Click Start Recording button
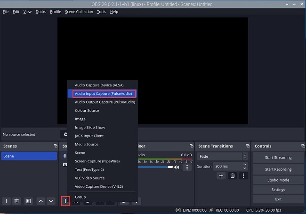 (x=278, y=169)
